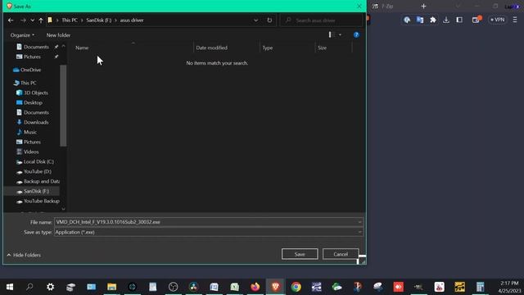The width and height of the screenshot is (524, 295).
Task: Select This PC in the navigation pane
Action: point(25,83)
